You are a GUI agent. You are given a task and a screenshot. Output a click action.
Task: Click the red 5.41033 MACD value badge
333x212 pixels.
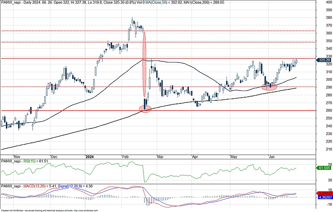tap(324, 193)
